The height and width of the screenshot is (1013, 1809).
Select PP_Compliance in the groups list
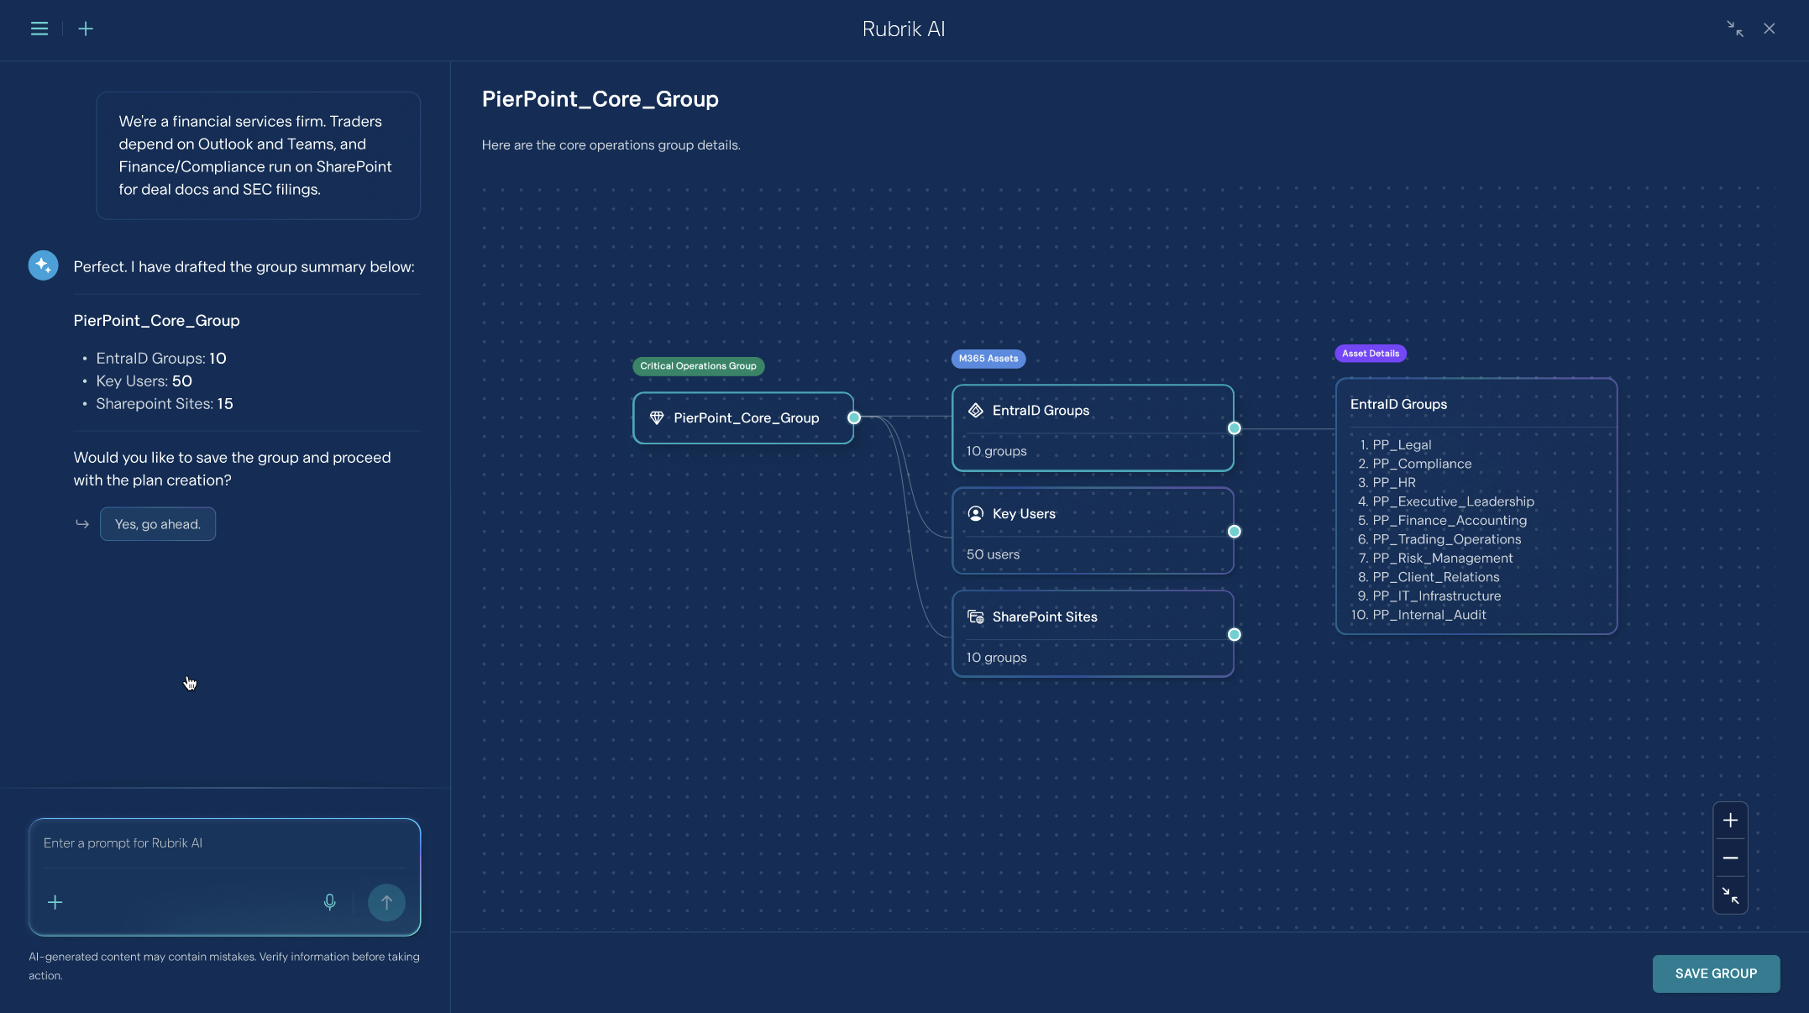tap(1421, 464)
